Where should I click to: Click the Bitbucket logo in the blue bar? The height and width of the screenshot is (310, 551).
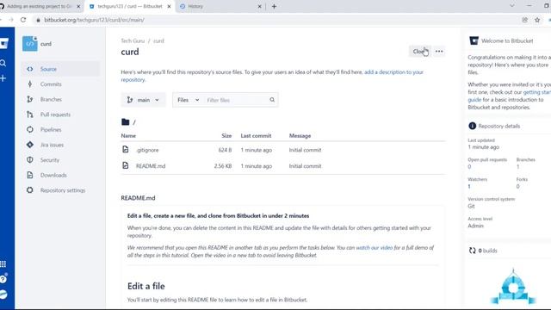(x=3, y=44)
